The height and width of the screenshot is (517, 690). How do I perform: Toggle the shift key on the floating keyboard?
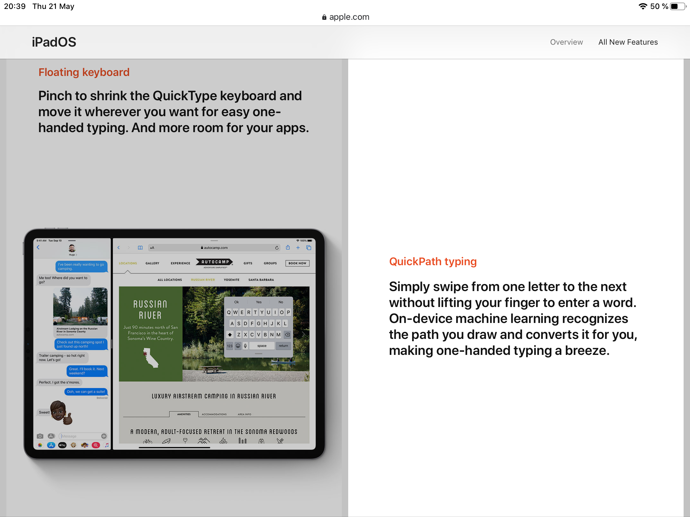pos(230,334)
